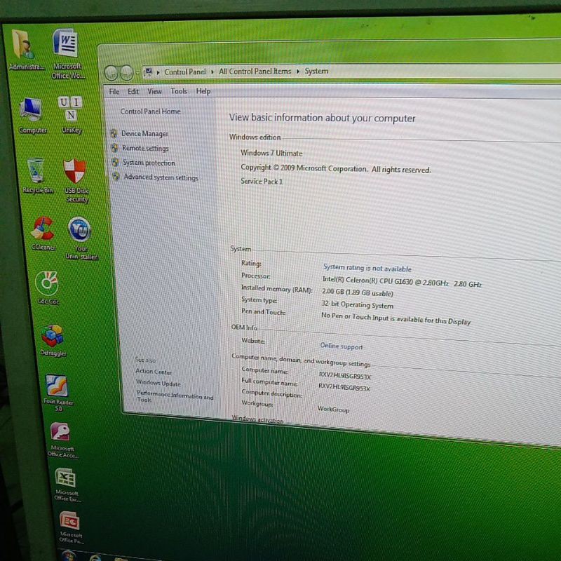Open the Tools menu
The height and width of the screenshot is (561, 561).
(179, 91)
